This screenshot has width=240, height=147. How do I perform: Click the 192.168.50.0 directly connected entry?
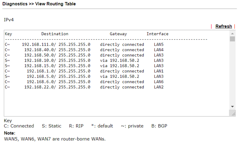(84, 55)
